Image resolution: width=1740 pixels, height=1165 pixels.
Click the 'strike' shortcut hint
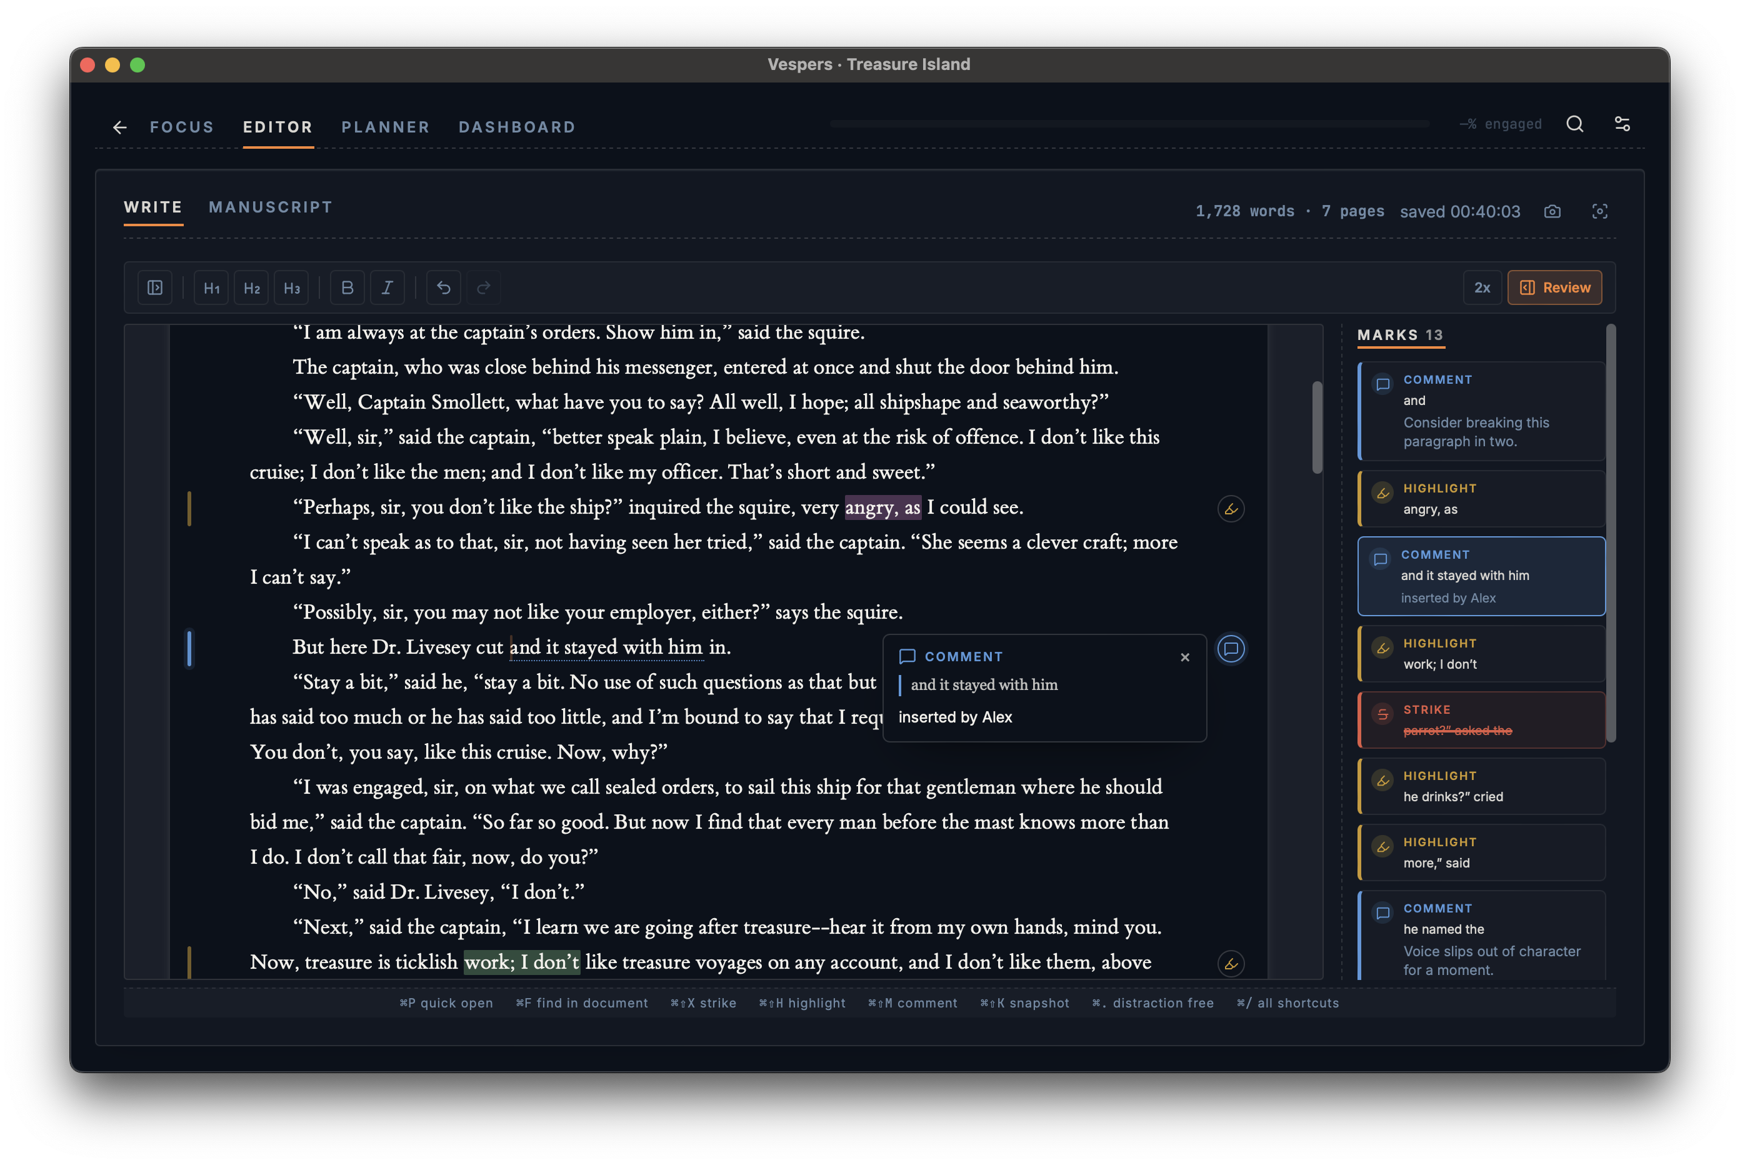click(x=704, y=1003)
